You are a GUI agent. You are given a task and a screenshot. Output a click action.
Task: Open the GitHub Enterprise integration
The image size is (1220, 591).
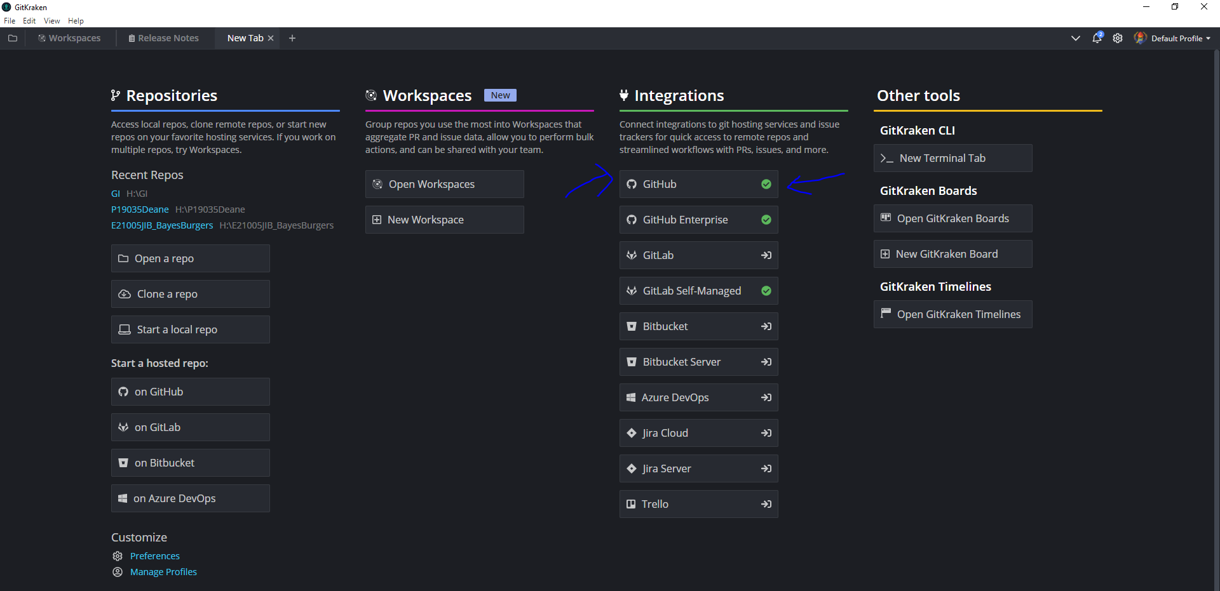tap(699, 220)
